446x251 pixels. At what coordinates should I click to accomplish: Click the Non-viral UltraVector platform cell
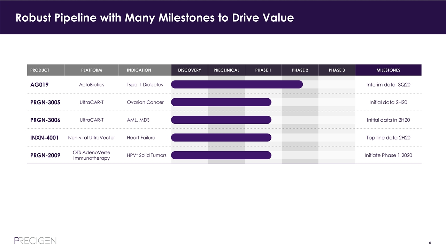click(x=92, y=138)
